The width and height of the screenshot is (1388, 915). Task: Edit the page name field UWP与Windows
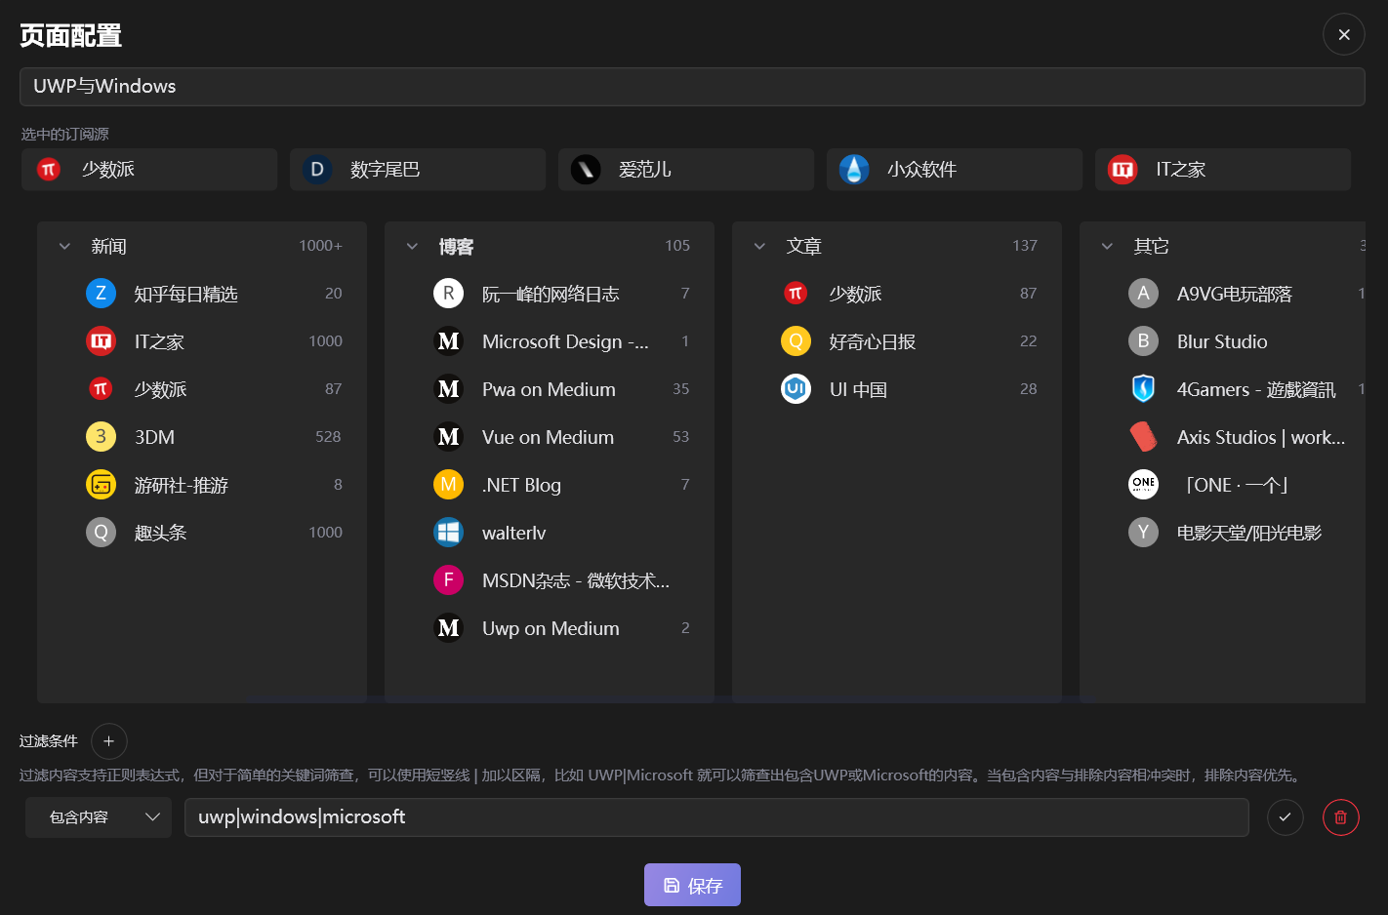pyautogui.click(x=692, y=87)
